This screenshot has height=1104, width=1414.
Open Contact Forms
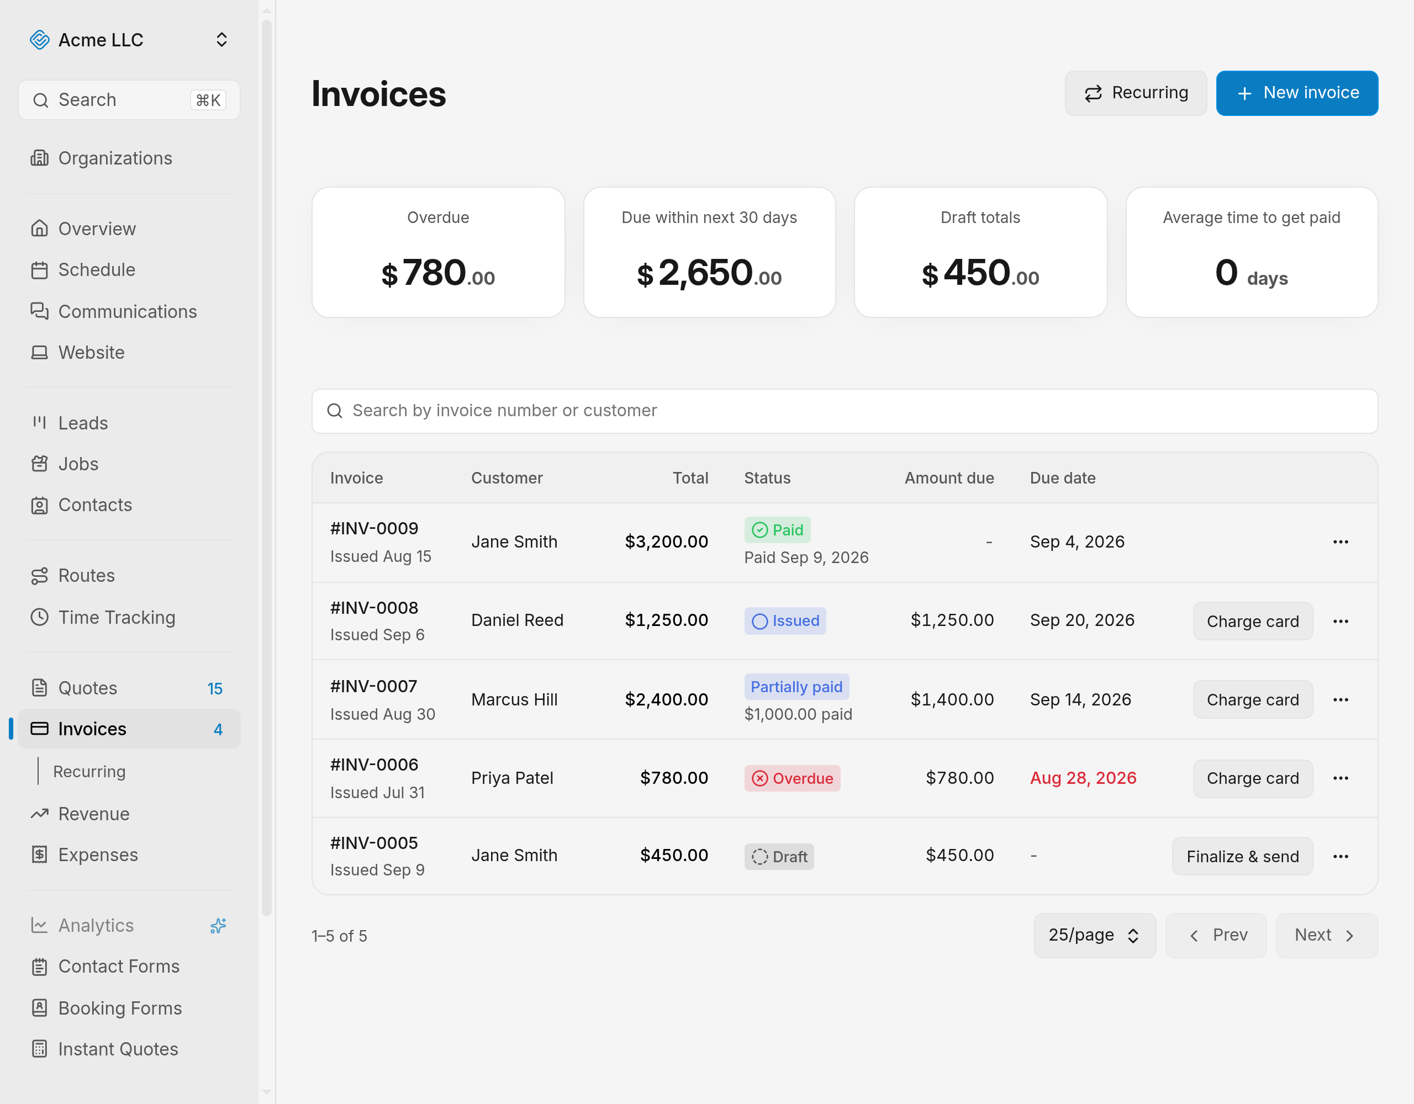coord(129,966)
